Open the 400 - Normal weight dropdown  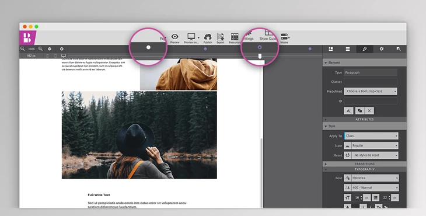[375, 188]
